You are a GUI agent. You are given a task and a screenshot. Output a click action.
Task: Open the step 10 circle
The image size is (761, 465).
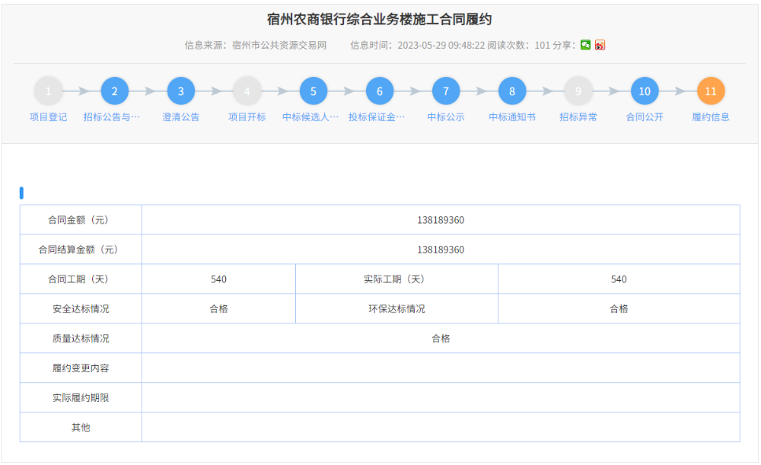(x=645, y=91)
